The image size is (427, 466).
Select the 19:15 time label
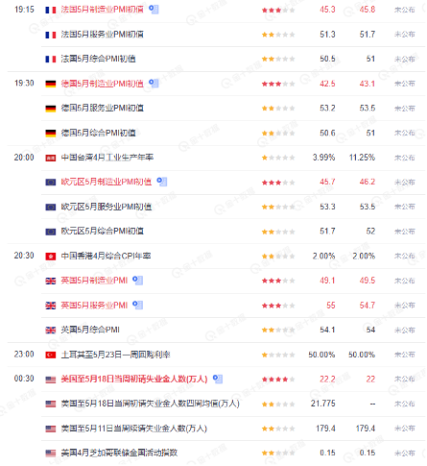click(24, 10)
